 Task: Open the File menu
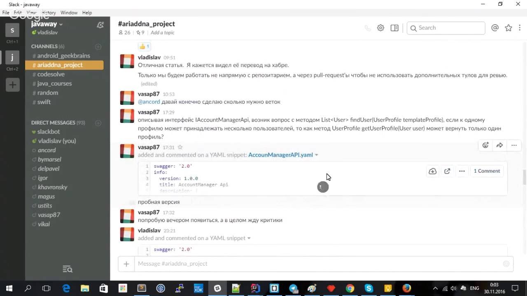(6, 13)
